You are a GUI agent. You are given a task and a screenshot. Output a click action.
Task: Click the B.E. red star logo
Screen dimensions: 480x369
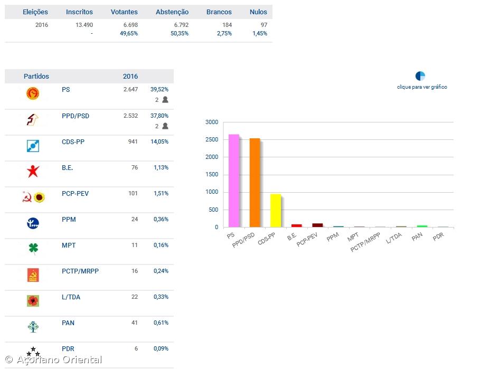coord(33,172)
